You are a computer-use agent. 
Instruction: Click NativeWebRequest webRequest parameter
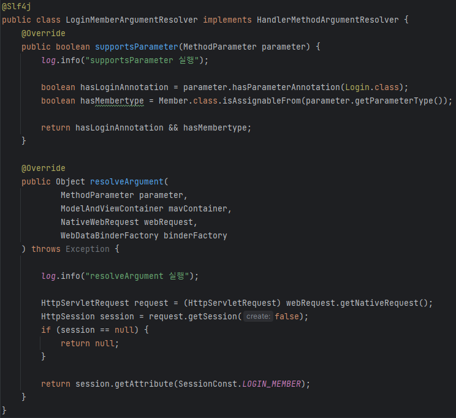tap(127, 222)
